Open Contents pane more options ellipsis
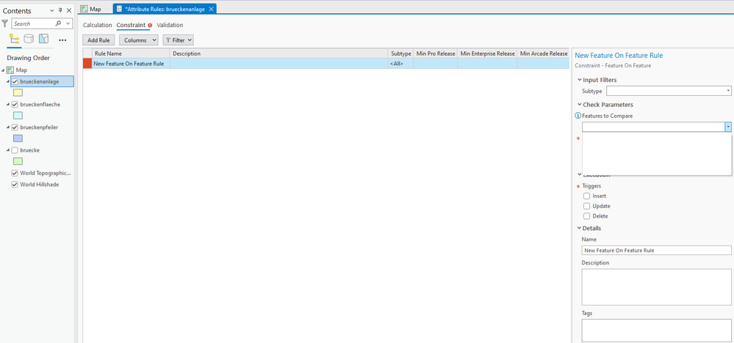 click(62, 40)
